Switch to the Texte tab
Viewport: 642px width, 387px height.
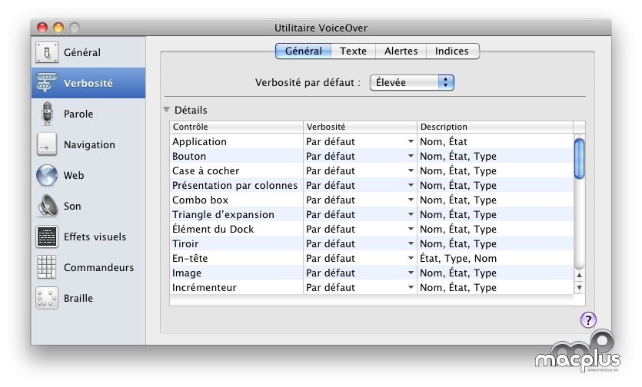tap(354, 51)
